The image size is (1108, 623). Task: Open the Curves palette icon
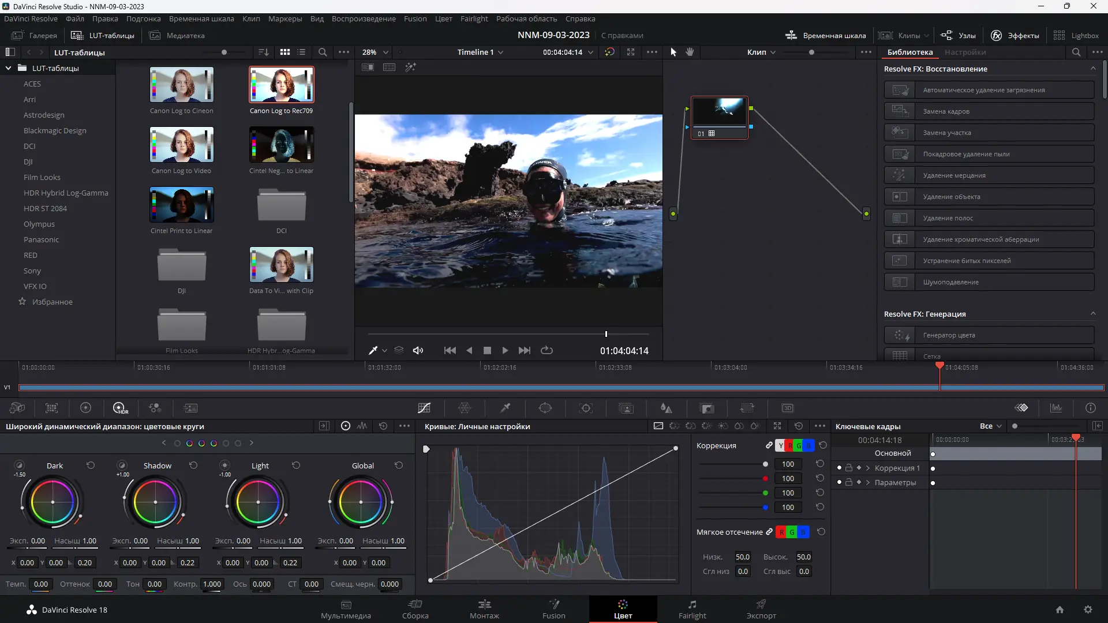(x=424, y=408)
